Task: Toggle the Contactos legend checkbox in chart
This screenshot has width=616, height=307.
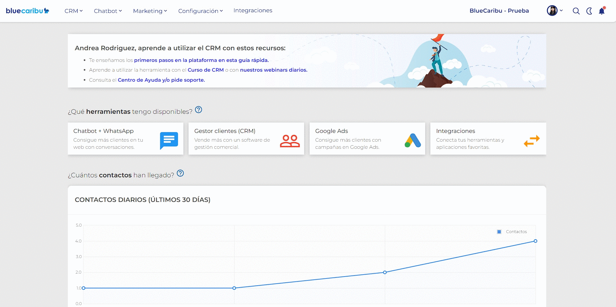Action: coord(499,231)
